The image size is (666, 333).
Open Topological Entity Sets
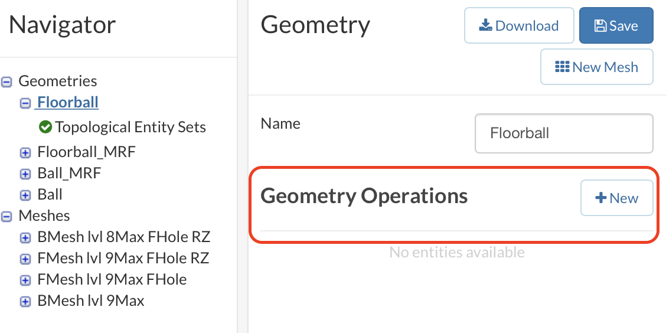coord(130,127)
